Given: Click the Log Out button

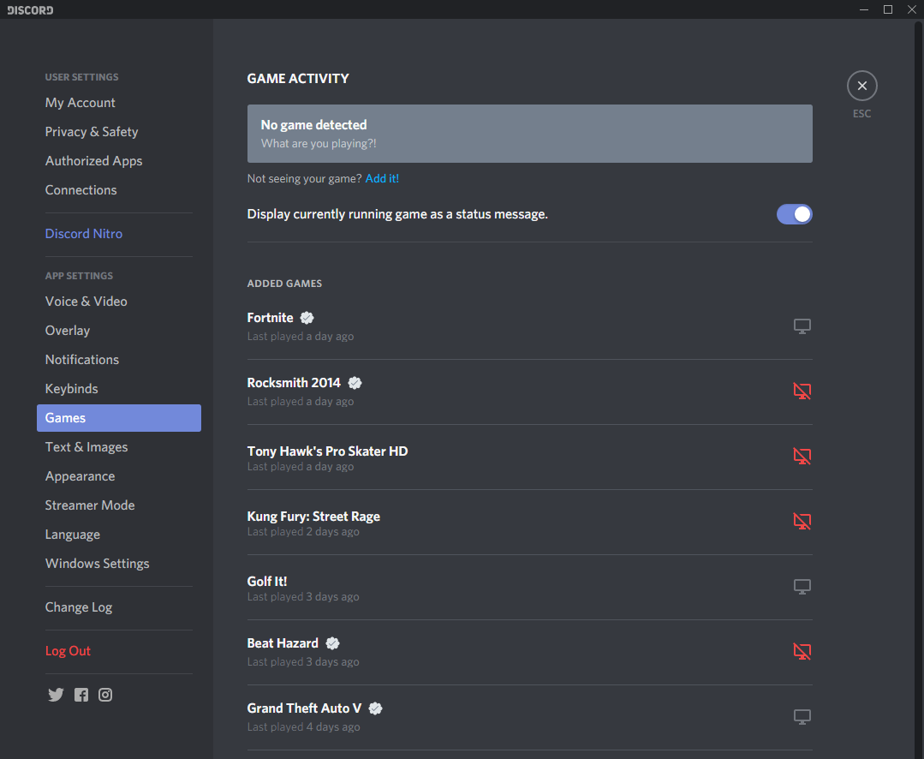Looking at the screenshot, I should click(x=68, y=651).
